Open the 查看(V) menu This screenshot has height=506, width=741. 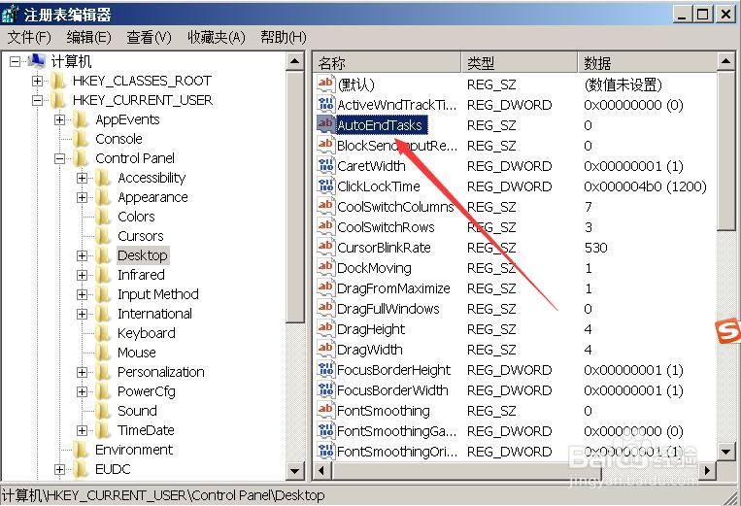click(149, 37)
